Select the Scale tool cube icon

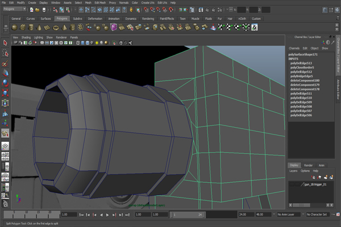[5, 93]
